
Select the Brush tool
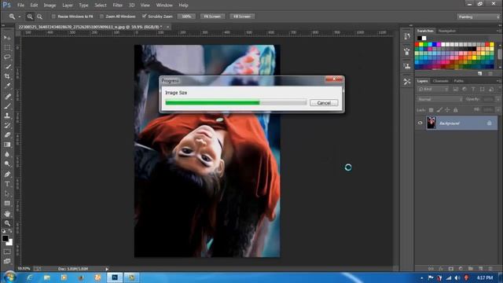click(7, 106)
